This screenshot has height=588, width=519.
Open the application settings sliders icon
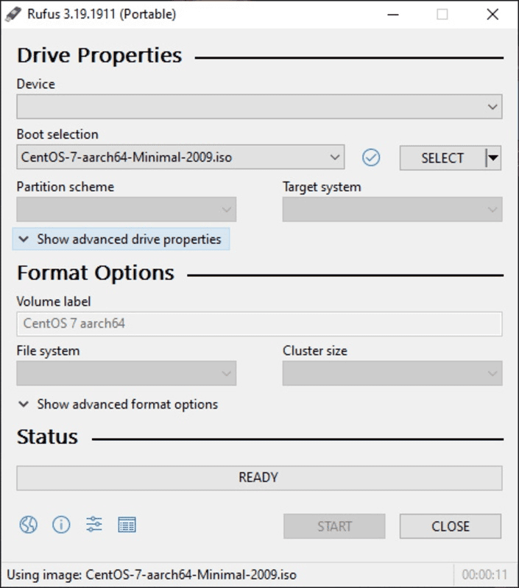(94, 524)
